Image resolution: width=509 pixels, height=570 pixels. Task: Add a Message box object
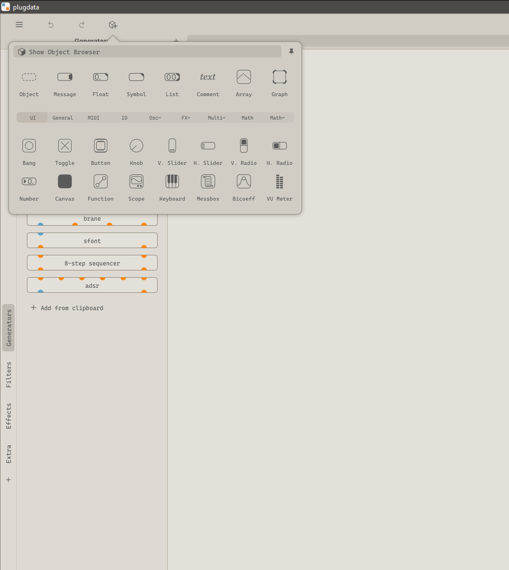(x=65, y=78)
